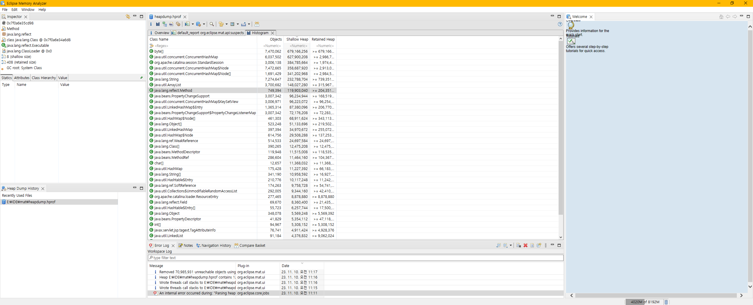Select GC root: System Class in Inspector

(24, 68)
